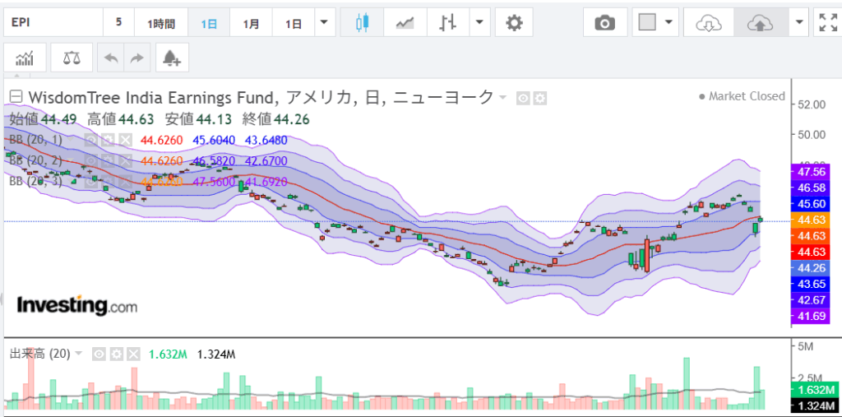Select the 5 minute interval
The height and width of the screenshot is (417, 842).
coord(118,22)
